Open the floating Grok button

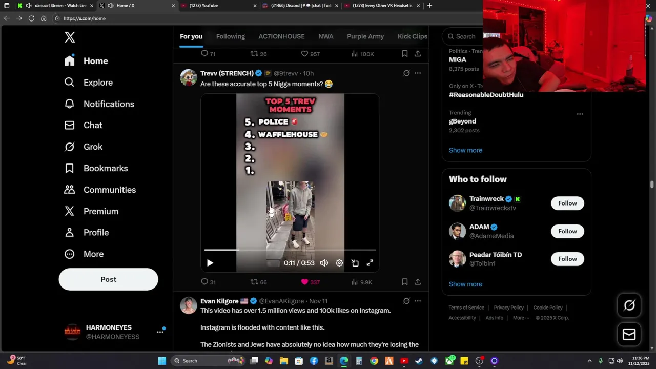click(x=629, y=306)
